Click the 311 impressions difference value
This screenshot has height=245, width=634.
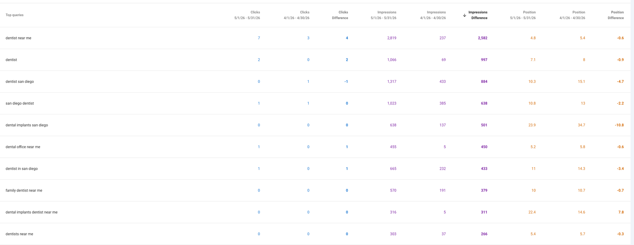484,212
